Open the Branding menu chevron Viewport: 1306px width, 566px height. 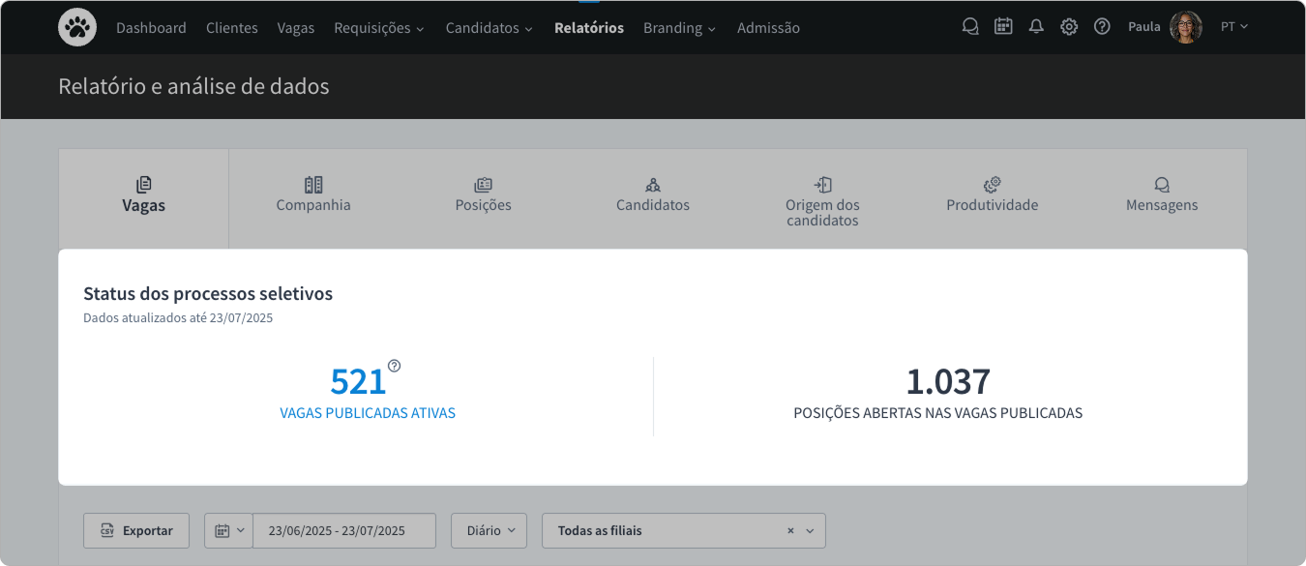(711, 28)
